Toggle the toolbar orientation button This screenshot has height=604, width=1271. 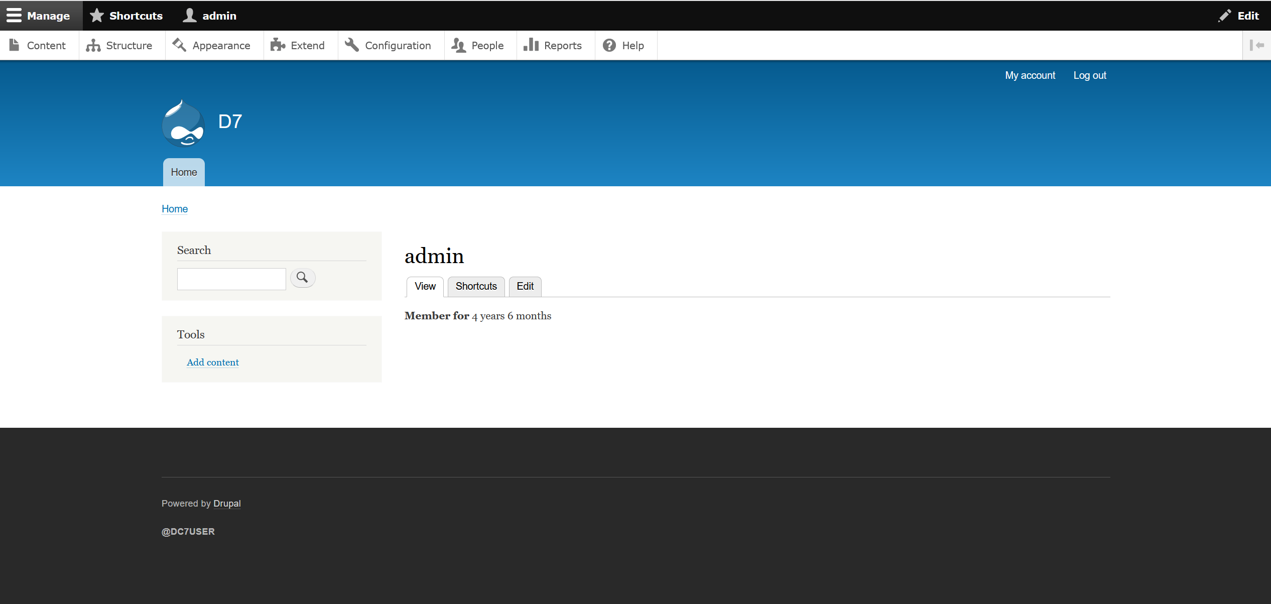(1256, 45)
